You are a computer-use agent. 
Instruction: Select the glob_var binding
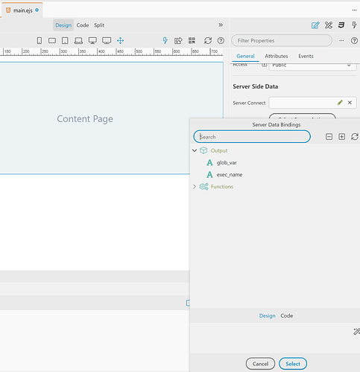pyautogui.click(x=227, y=163)
